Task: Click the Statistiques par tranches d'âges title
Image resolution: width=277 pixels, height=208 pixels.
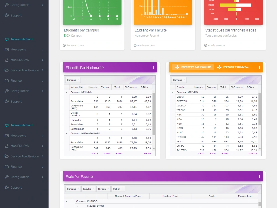Action: 230,30
